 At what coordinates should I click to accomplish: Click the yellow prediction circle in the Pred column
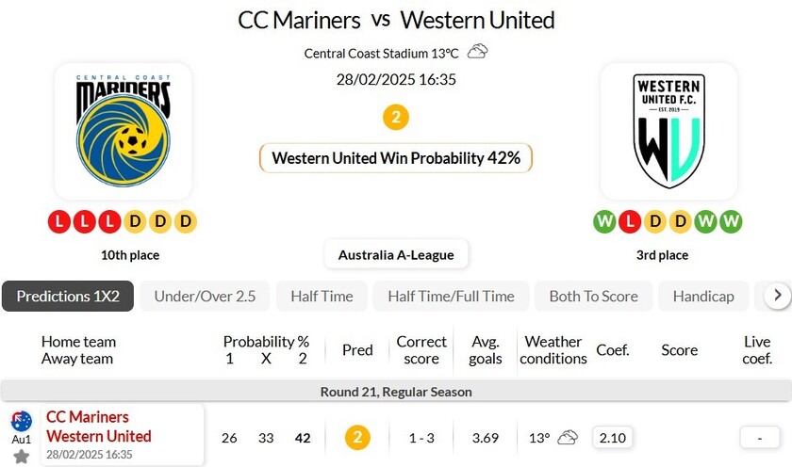(357, 437)
